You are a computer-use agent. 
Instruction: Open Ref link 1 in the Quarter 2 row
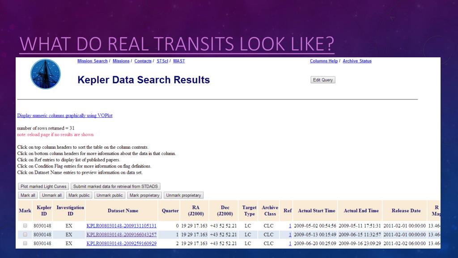[x=290, y=243]
